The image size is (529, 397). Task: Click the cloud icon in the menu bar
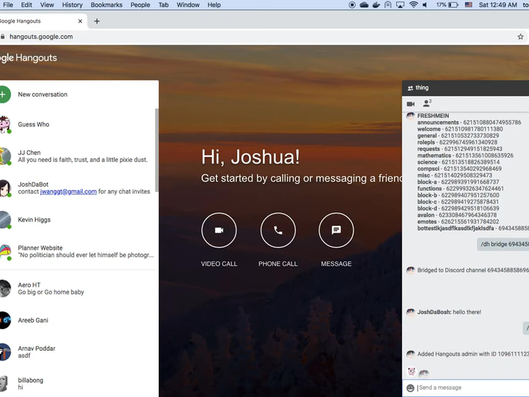tap(364, 5)
